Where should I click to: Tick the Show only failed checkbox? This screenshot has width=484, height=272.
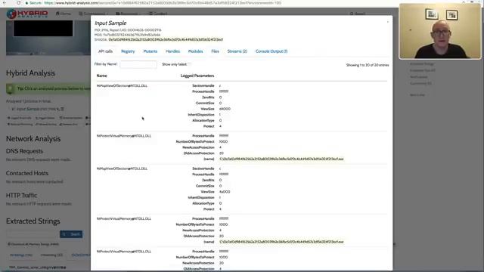pos(190,64)
